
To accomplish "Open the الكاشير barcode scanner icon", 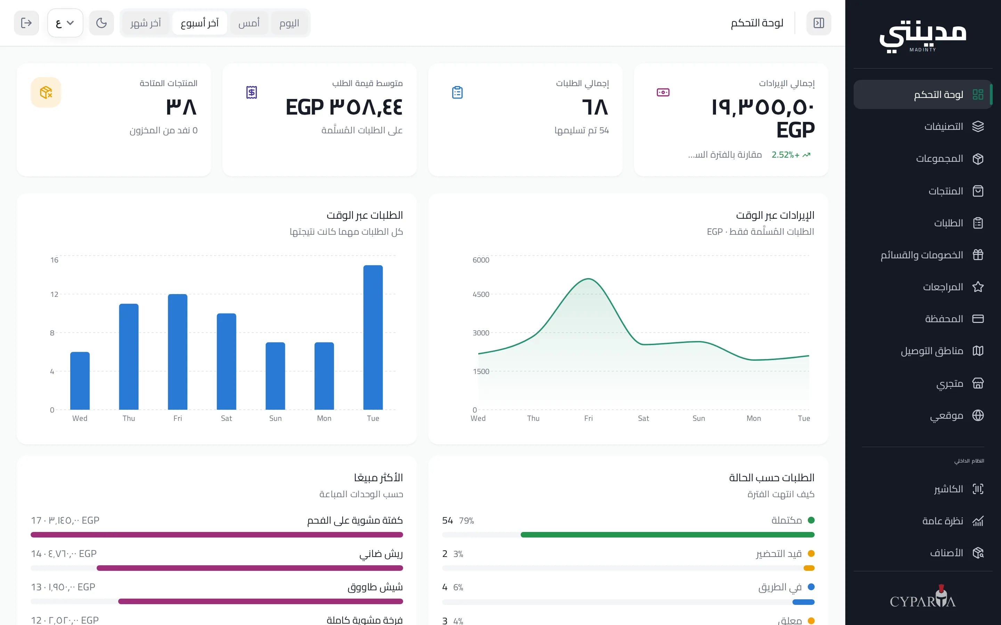I will tap(977, 489).
